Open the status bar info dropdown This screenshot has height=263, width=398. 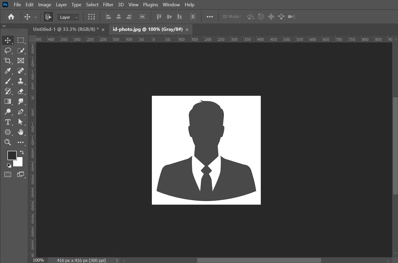[x=117, y=260]
